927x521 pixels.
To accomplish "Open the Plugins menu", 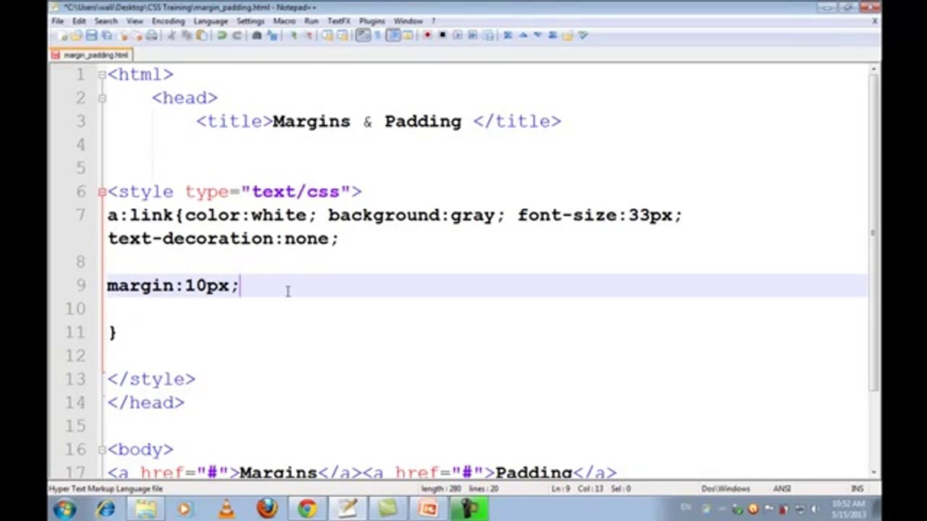I will click(x=372, y=21).
